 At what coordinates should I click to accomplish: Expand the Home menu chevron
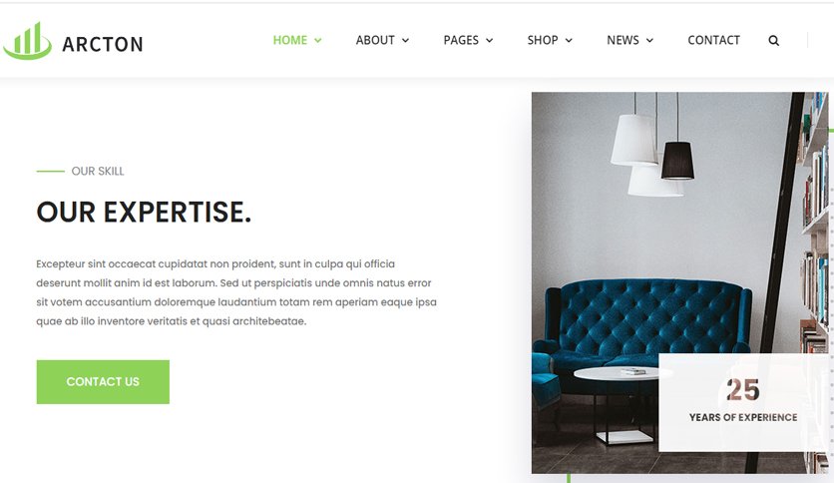coord(317,41)
